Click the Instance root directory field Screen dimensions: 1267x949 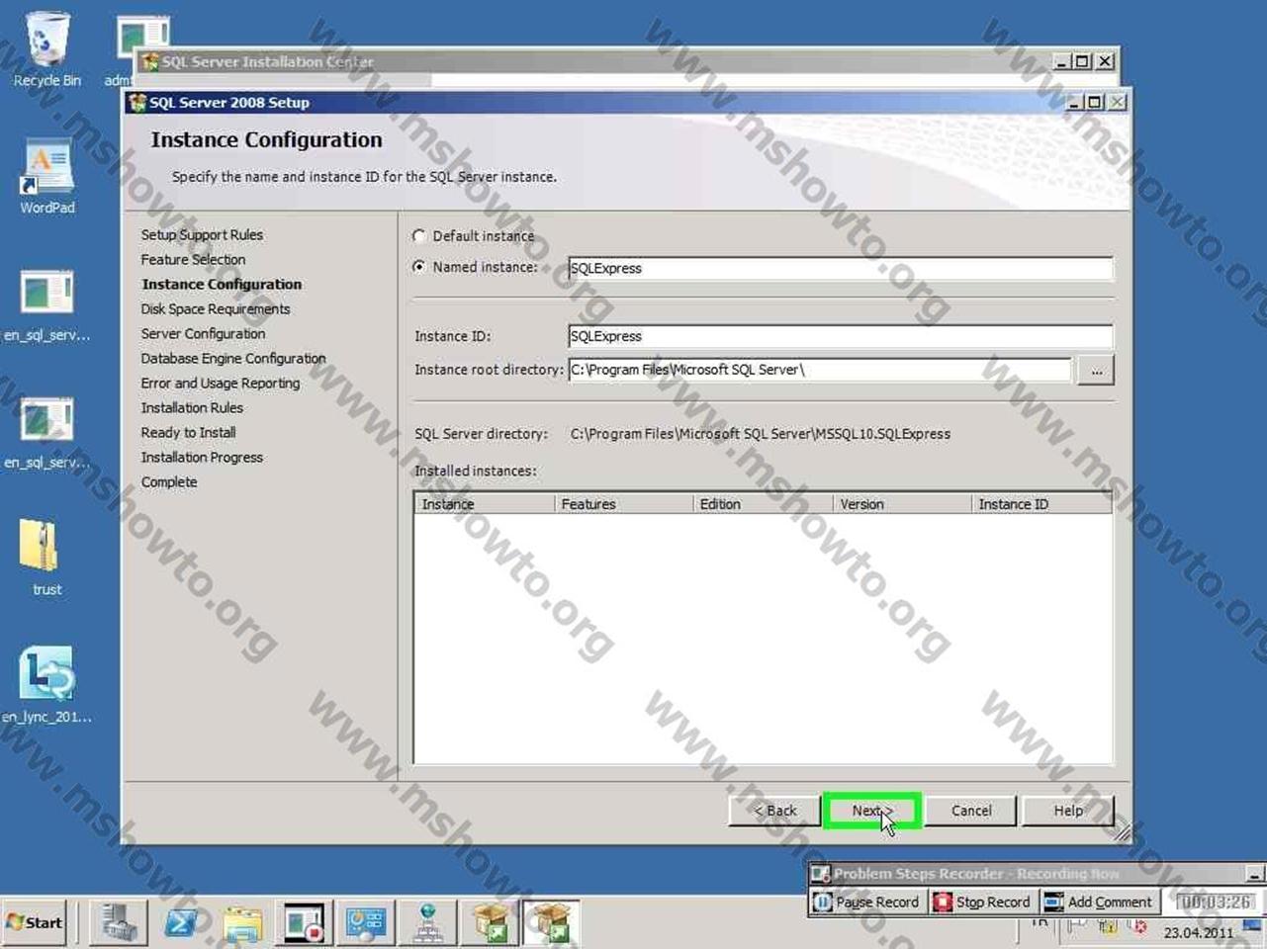820,370
